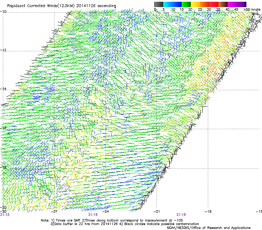The image size is (262, 230).
Task: Click the '21:16' time label near -24 longitude
Action: pos(93,215)
